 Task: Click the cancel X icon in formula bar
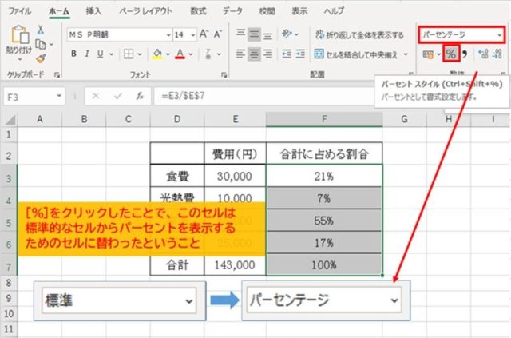tap(96, 96)
